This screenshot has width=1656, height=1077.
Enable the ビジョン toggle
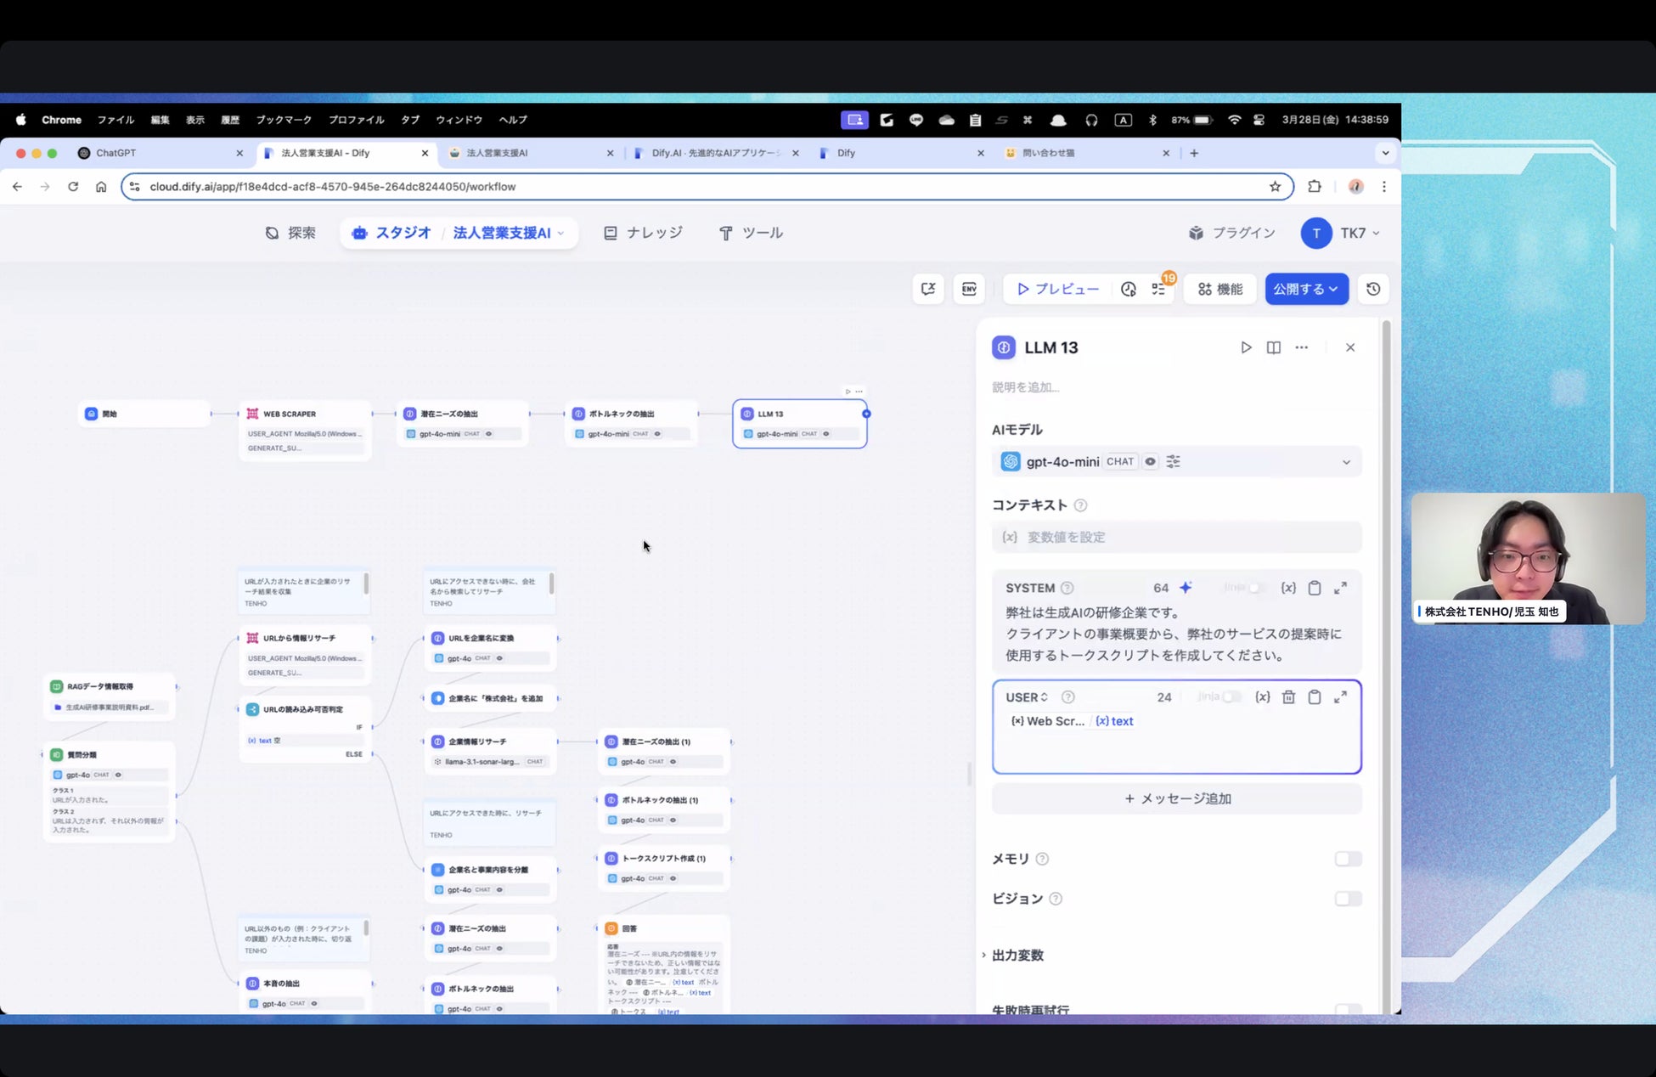tap(1348, 899)
